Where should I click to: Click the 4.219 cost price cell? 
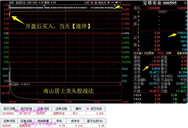coord(79,126)
